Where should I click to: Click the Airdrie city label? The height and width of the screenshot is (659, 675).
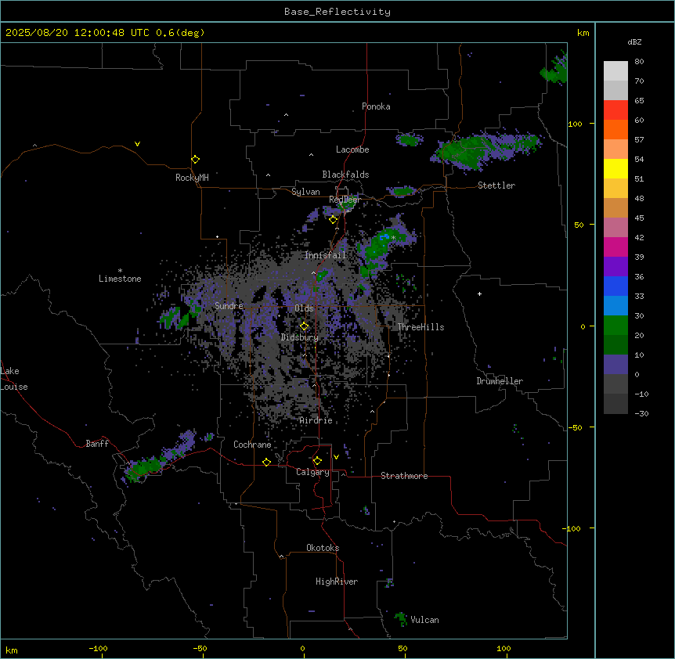(x=316, y=420)
